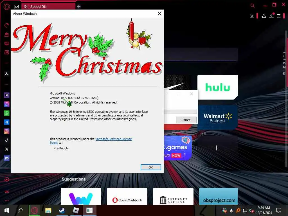288x216 pixels.
Task: Click the muted volume tray icon
Action: (x=251, y=210)
